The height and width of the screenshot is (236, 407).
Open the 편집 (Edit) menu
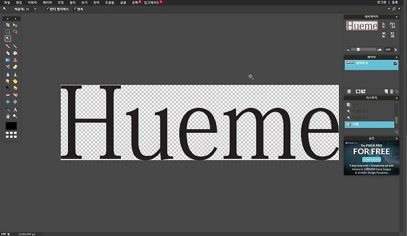click(19, 2)
